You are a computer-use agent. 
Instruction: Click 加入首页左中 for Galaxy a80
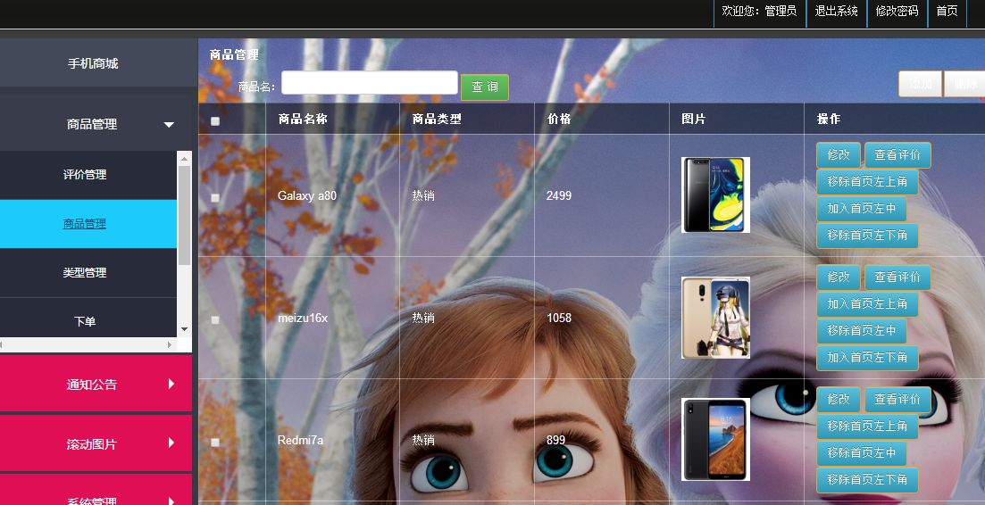pos(862,209)
